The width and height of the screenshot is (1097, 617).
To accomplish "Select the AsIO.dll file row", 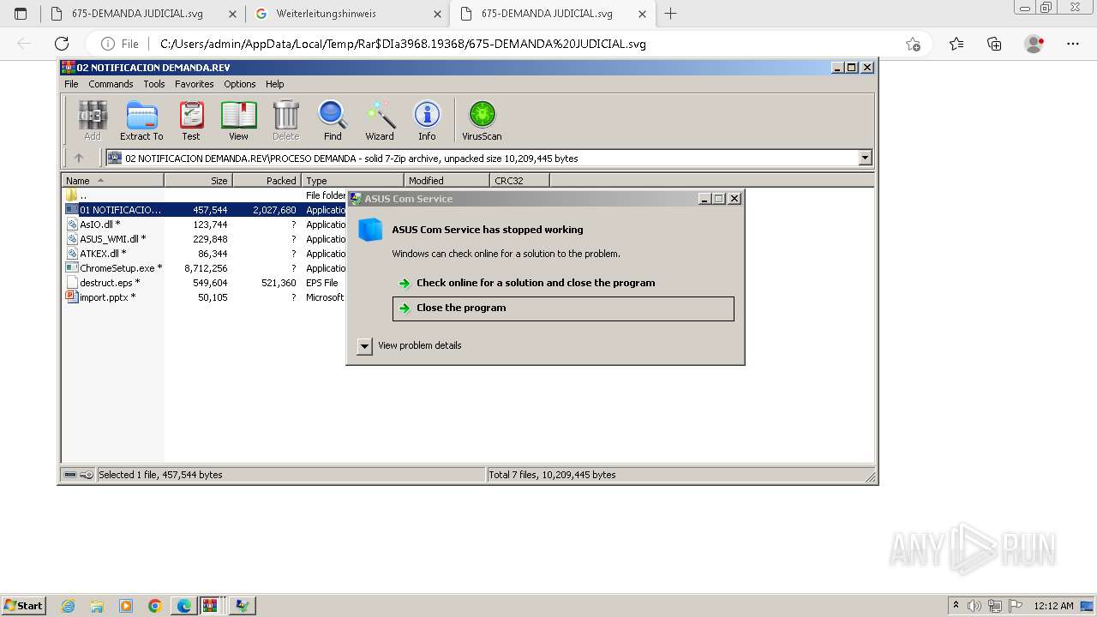I will pos(205,225).
